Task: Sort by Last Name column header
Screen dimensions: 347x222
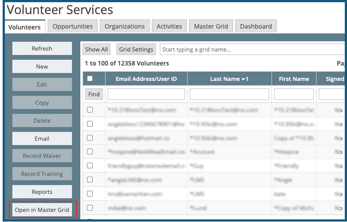Action: coord(229,79)
